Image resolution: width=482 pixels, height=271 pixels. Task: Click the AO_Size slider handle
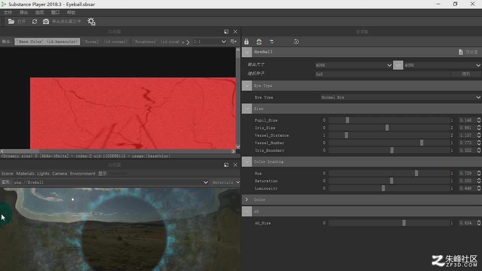404,223
